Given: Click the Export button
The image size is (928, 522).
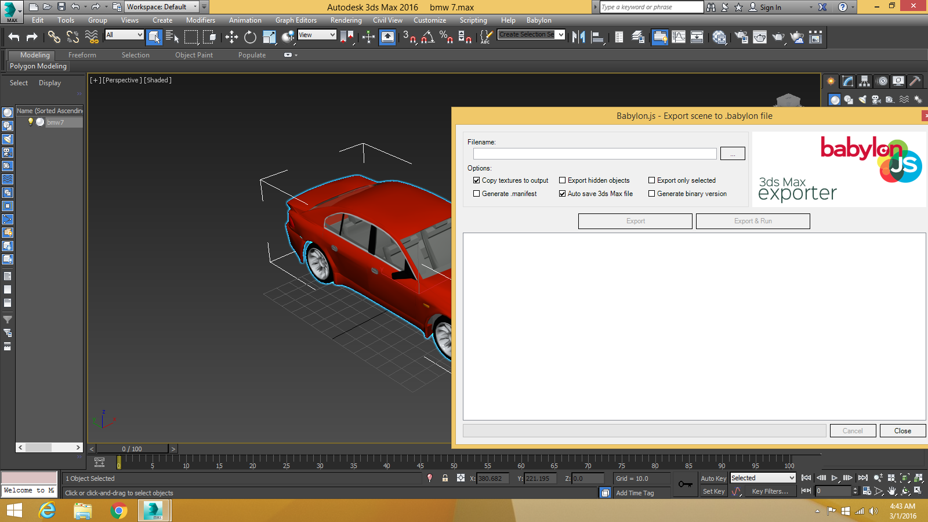Looking at the screenshot, I should (x=635, y=221).
